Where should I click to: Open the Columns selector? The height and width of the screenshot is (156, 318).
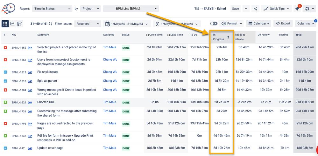(305, 24)
